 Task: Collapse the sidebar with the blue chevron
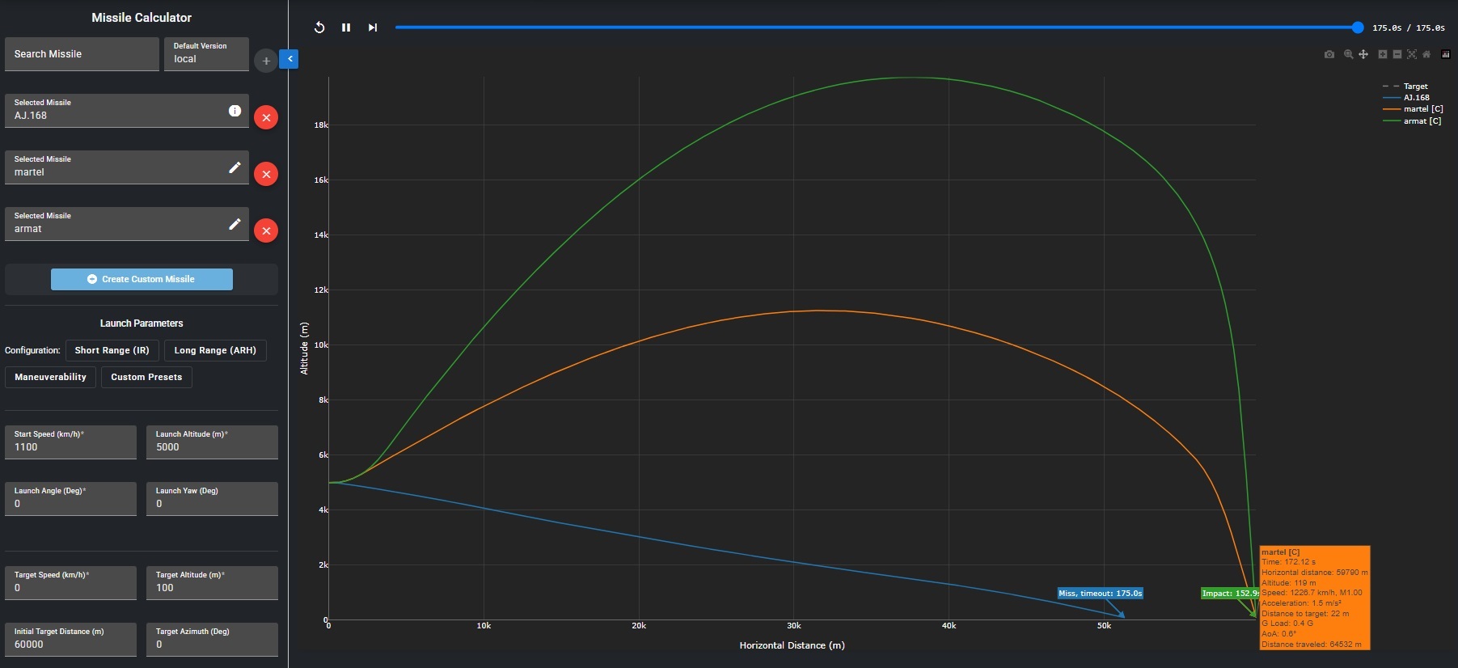[x=289, y=59]
